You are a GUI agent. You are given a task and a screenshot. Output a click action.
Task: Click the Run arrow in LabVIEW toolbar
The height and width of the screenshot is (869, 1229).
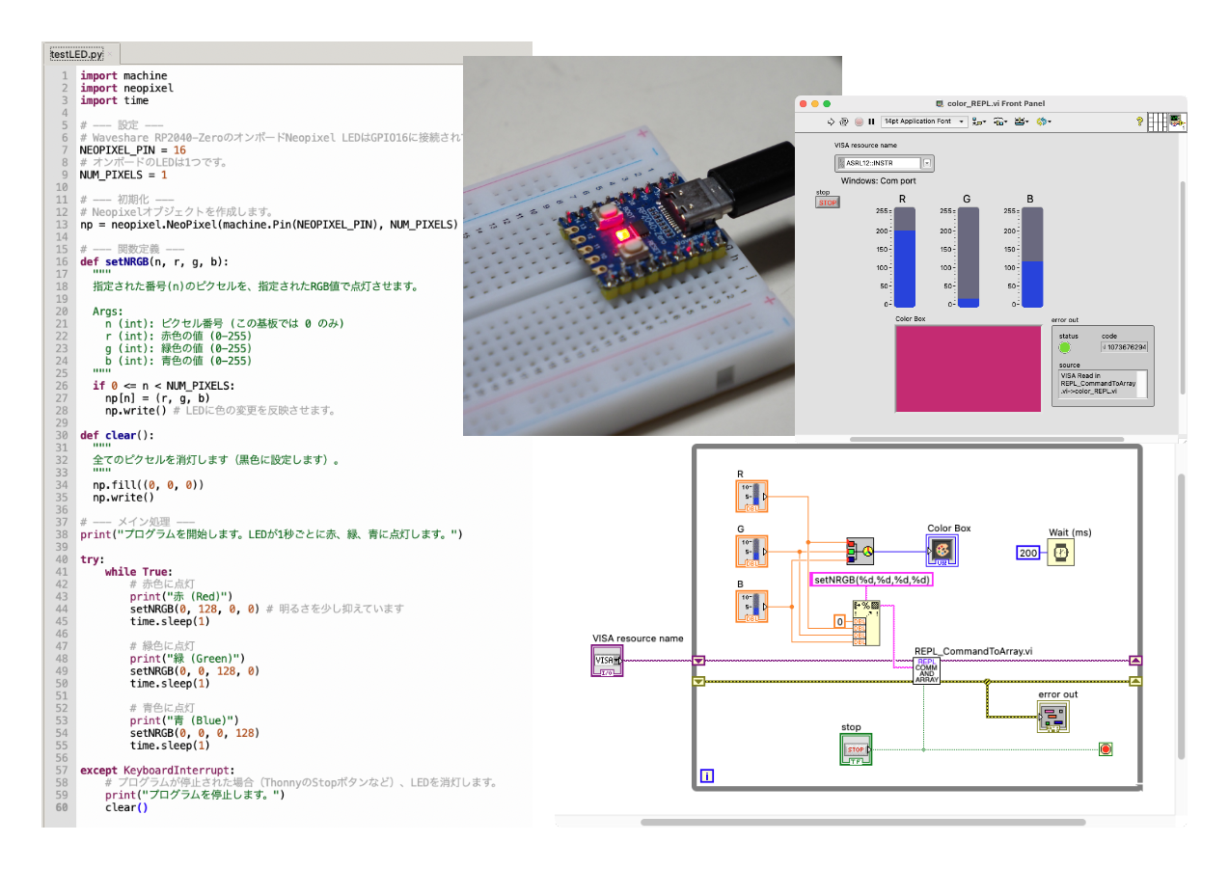point(831,122)
